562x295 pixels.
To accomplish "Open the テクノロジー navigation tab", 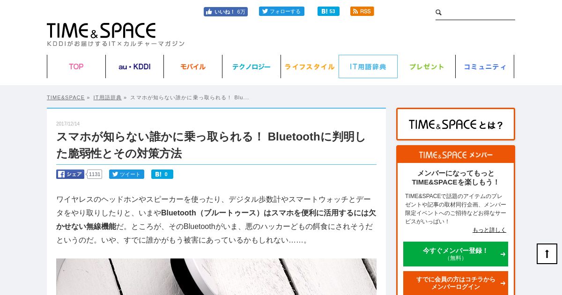I will [x=251, y=66].
